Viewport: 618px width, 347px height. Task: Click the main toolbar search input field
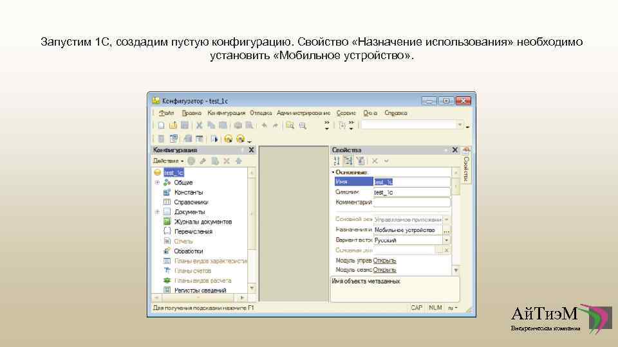pyautogui.click(x=409, y=125)
